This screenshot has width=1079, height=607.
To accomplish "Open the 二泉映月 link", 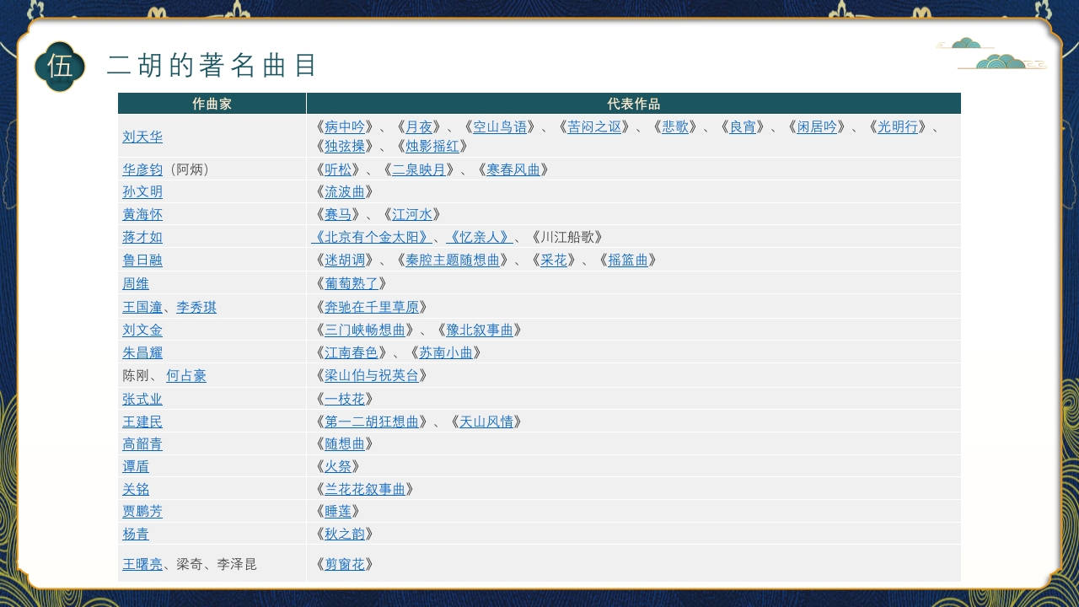I will (x=419, y=169).
